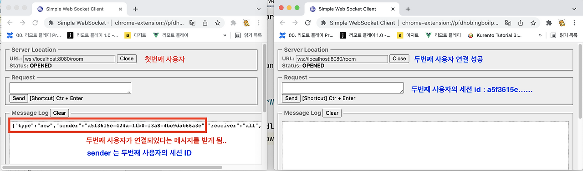Open Extensions puzzle icon in right window
The width and height of the screenshot is (583, 171).
549,23
